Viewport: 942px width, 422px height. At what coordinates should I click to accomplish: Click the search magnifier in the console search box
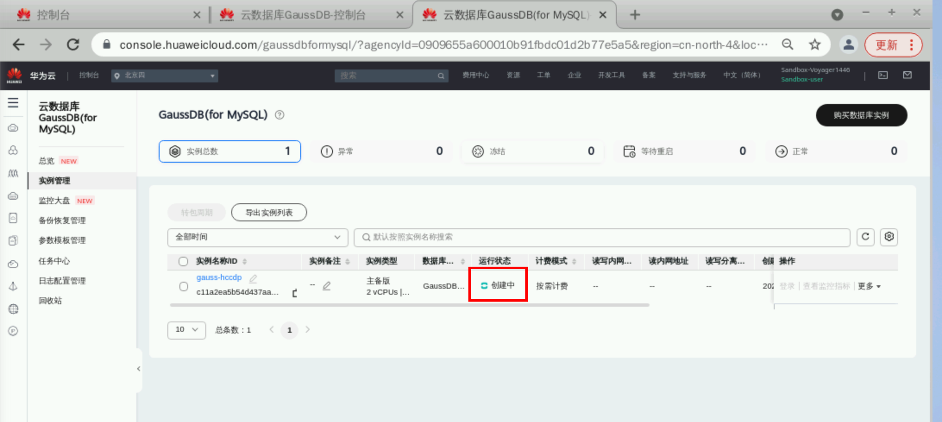pyautogui.click(x=441, y=76)
